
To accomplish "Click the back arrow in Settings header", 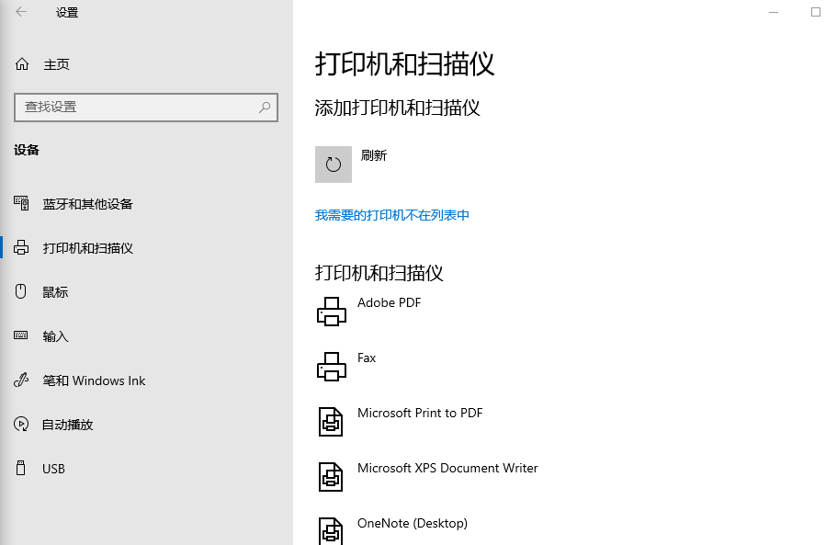I will 21,12.
